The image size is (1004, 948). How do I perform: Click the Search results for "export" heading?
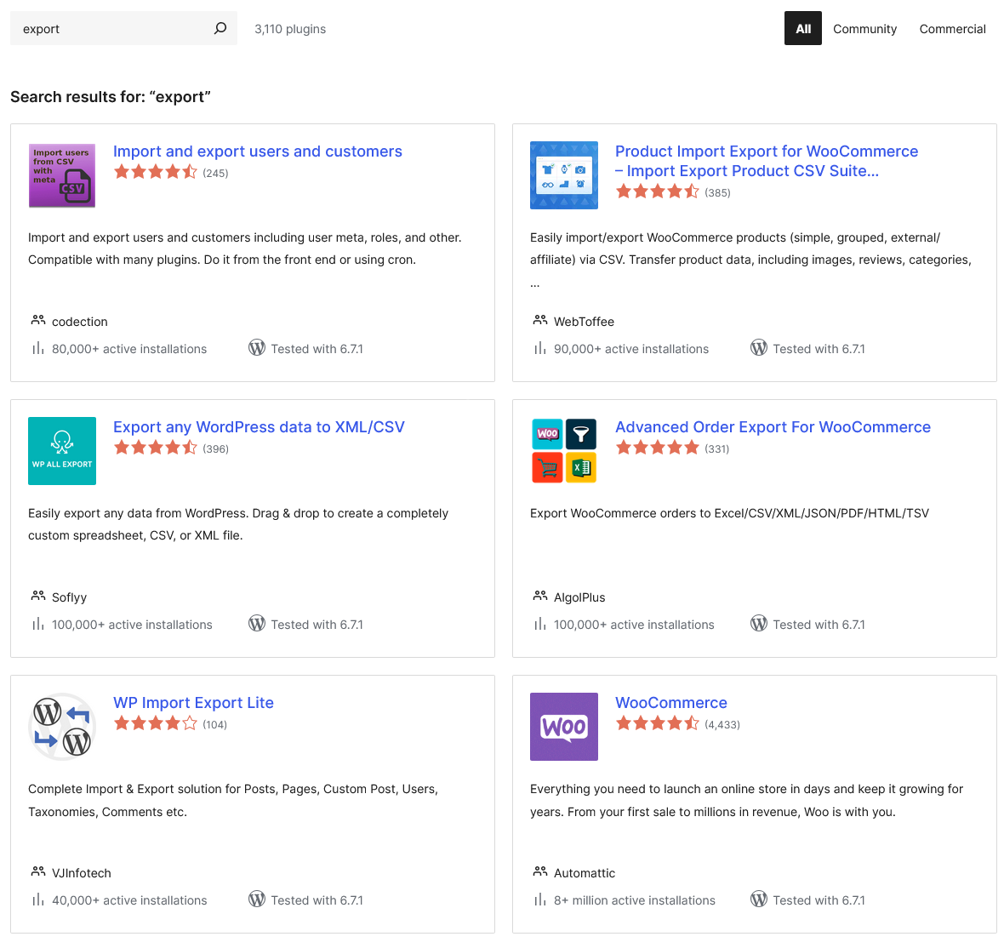[x=110, y=97]
